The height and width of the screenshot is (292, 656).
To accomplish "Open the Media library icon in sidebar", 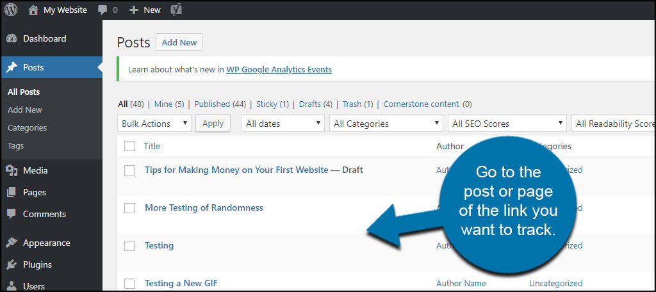I will (x=12, y=171).
